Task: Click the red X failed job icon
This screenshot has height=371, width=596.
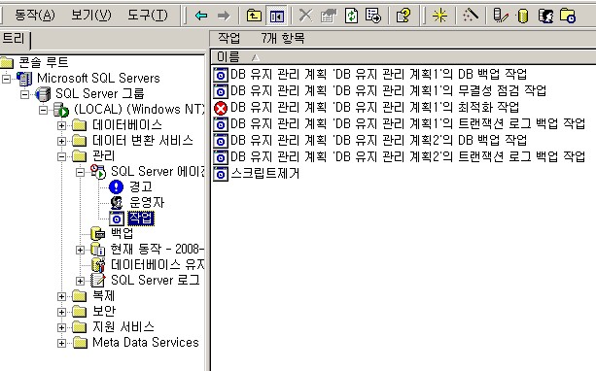Action: point(221,108)
